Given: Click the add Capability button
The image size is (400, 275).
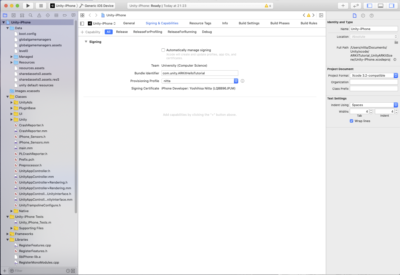Looking at the screenshot, I should point(90,32).
